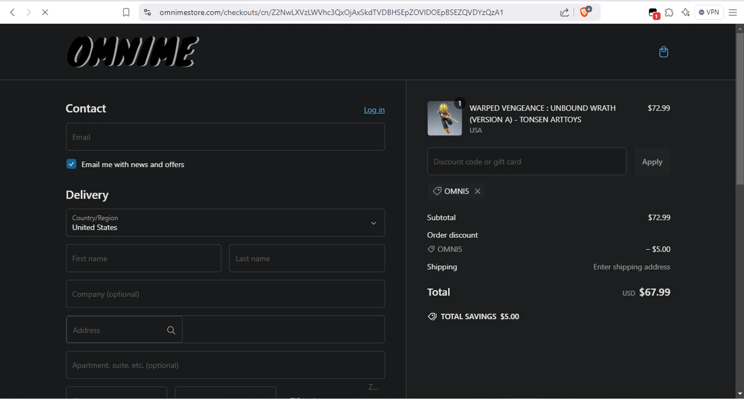Image resolution: width=744 pixels, height=399 pixels.
Task: Click the Delivery heading
Action: 87,195
